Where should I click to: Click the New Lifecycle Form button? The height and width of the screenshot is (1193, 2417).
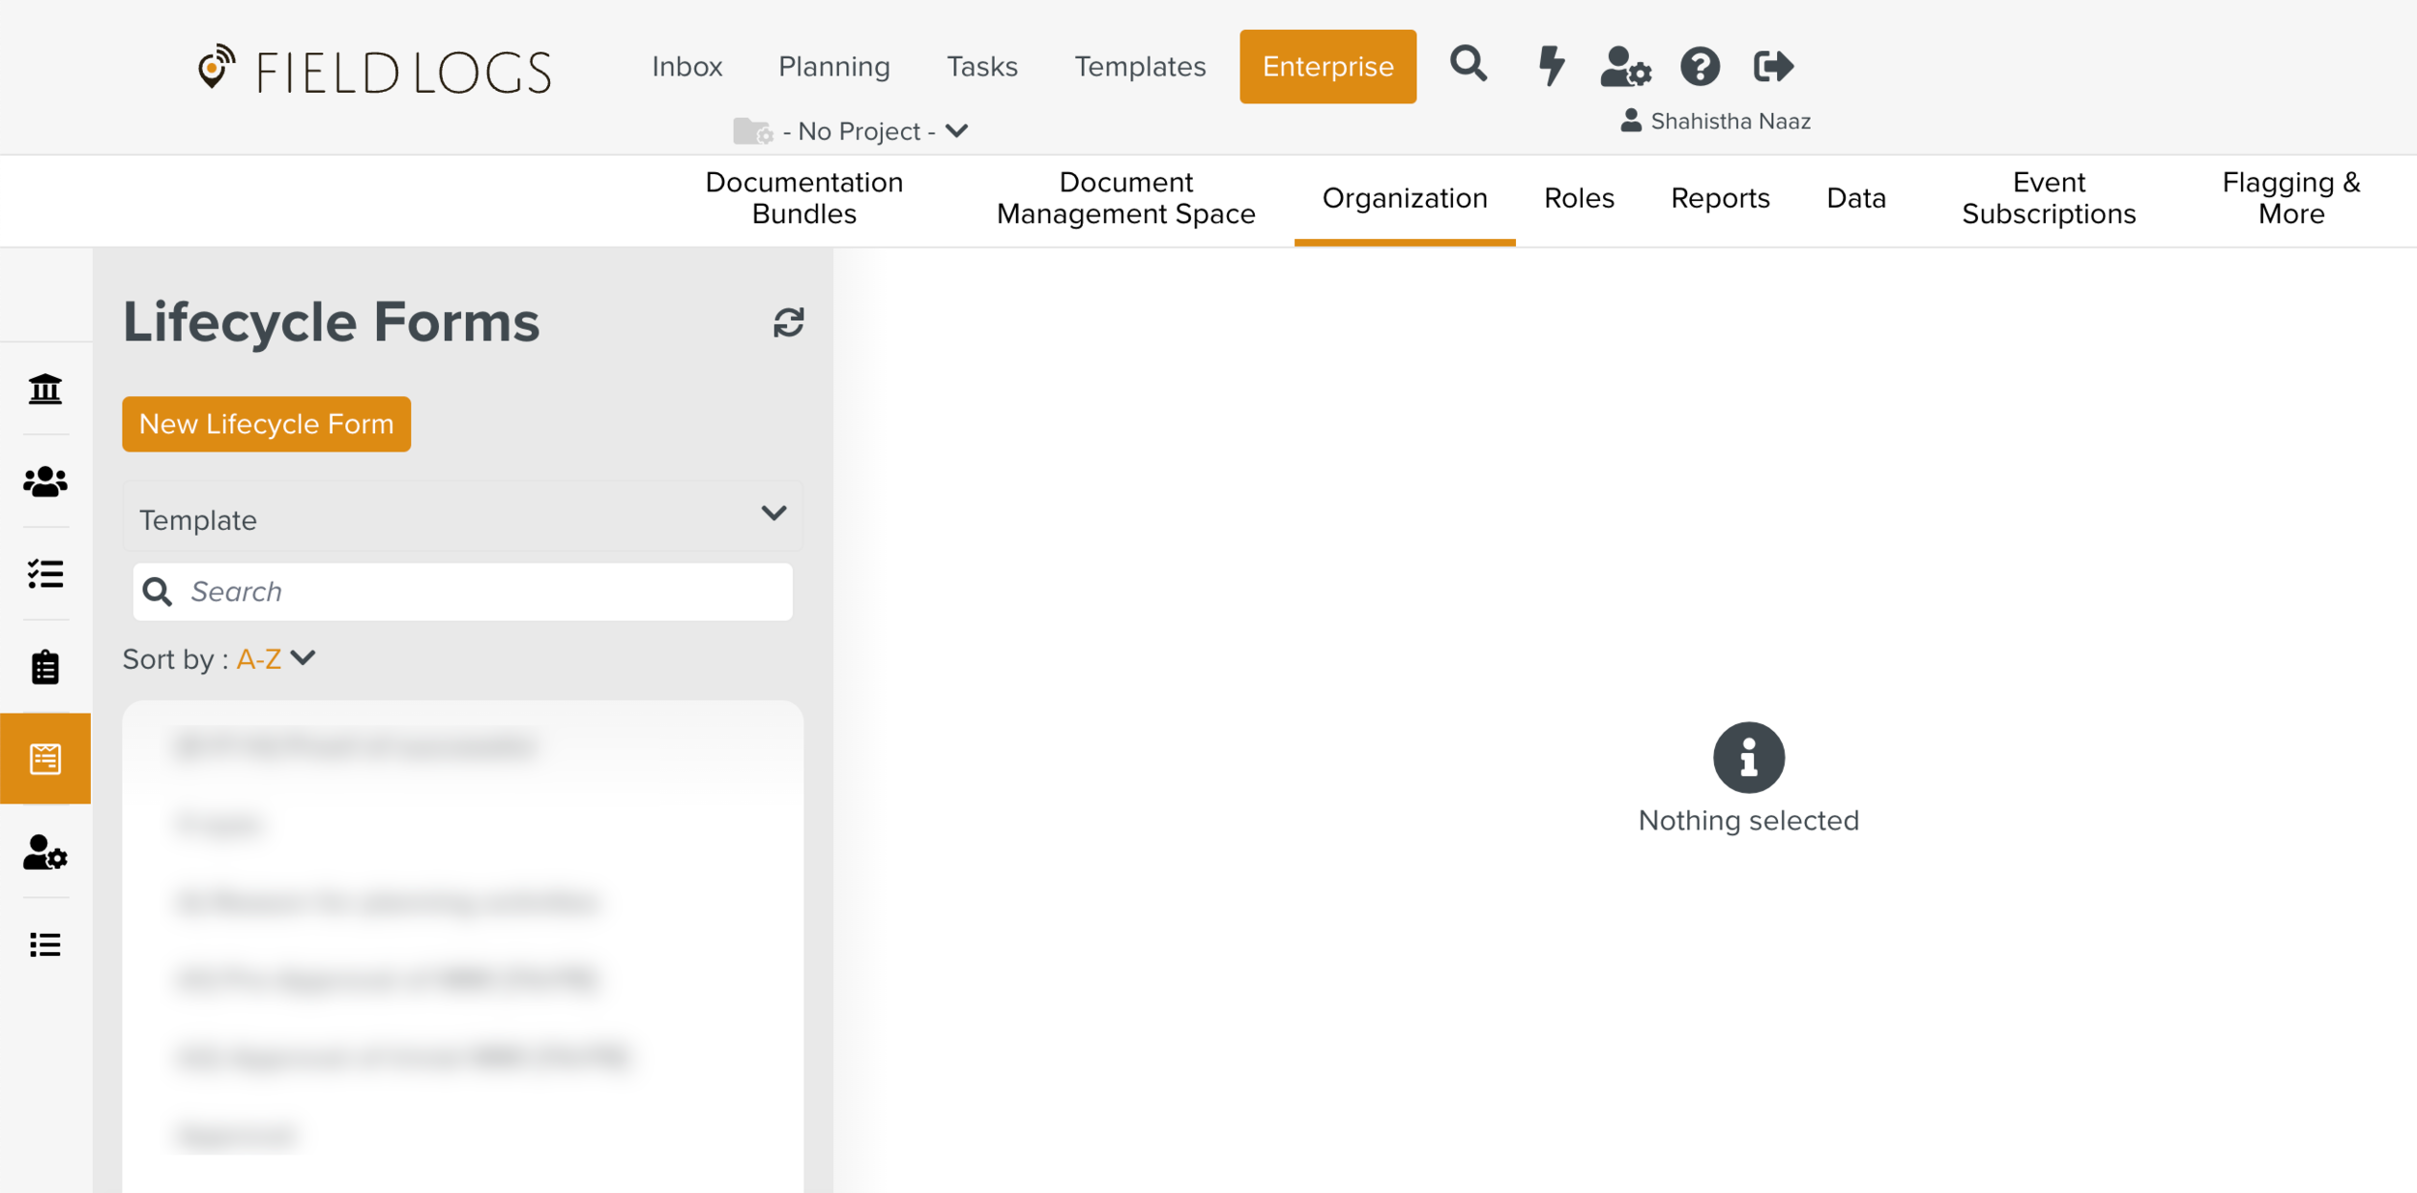[x=266, y=423]
